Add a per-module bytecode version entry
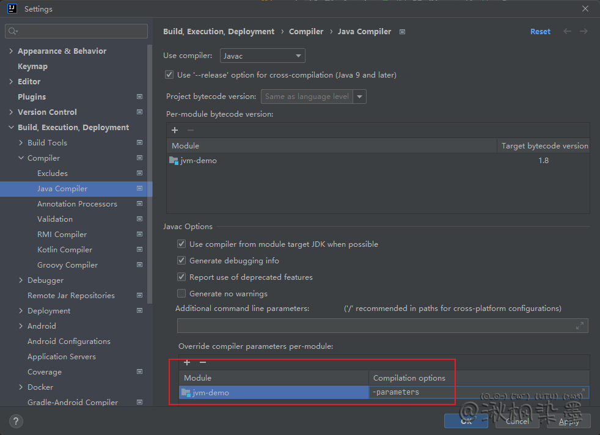The image size is (600, 435). tap(175, 130)
